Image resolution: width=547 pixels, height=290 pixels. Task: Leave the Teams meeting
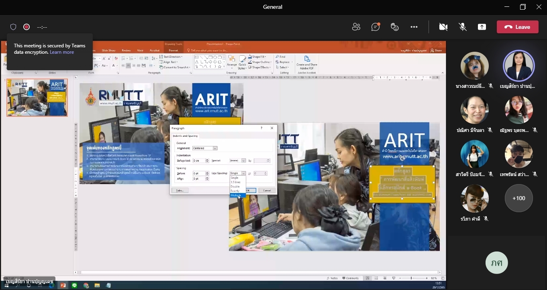[518, 27]
